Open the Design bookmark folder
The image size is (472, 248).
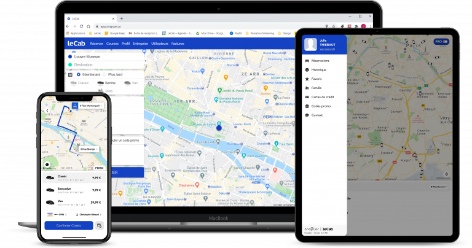[x=284, y=33]
